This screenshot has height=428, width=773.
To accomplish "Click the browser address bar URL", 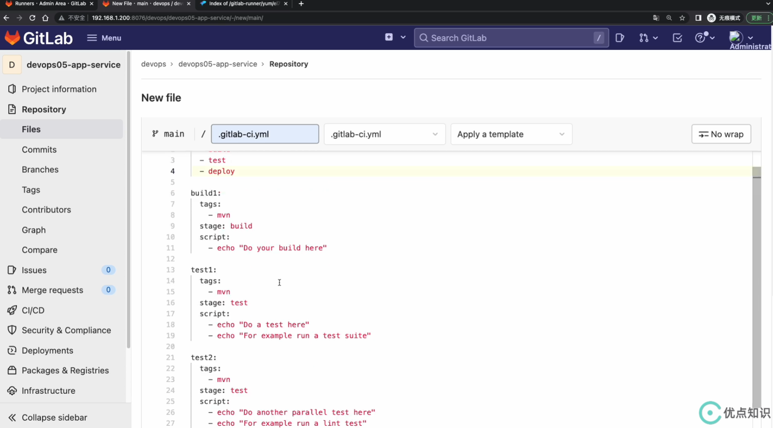I will pos(178,18).
